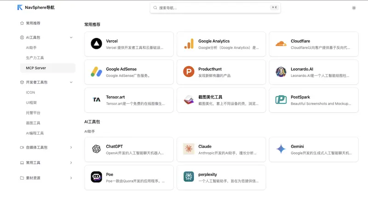Click the 截图美化工具 layered icon
Viewport: 368px width, 198px height.
tap(189, 100)
